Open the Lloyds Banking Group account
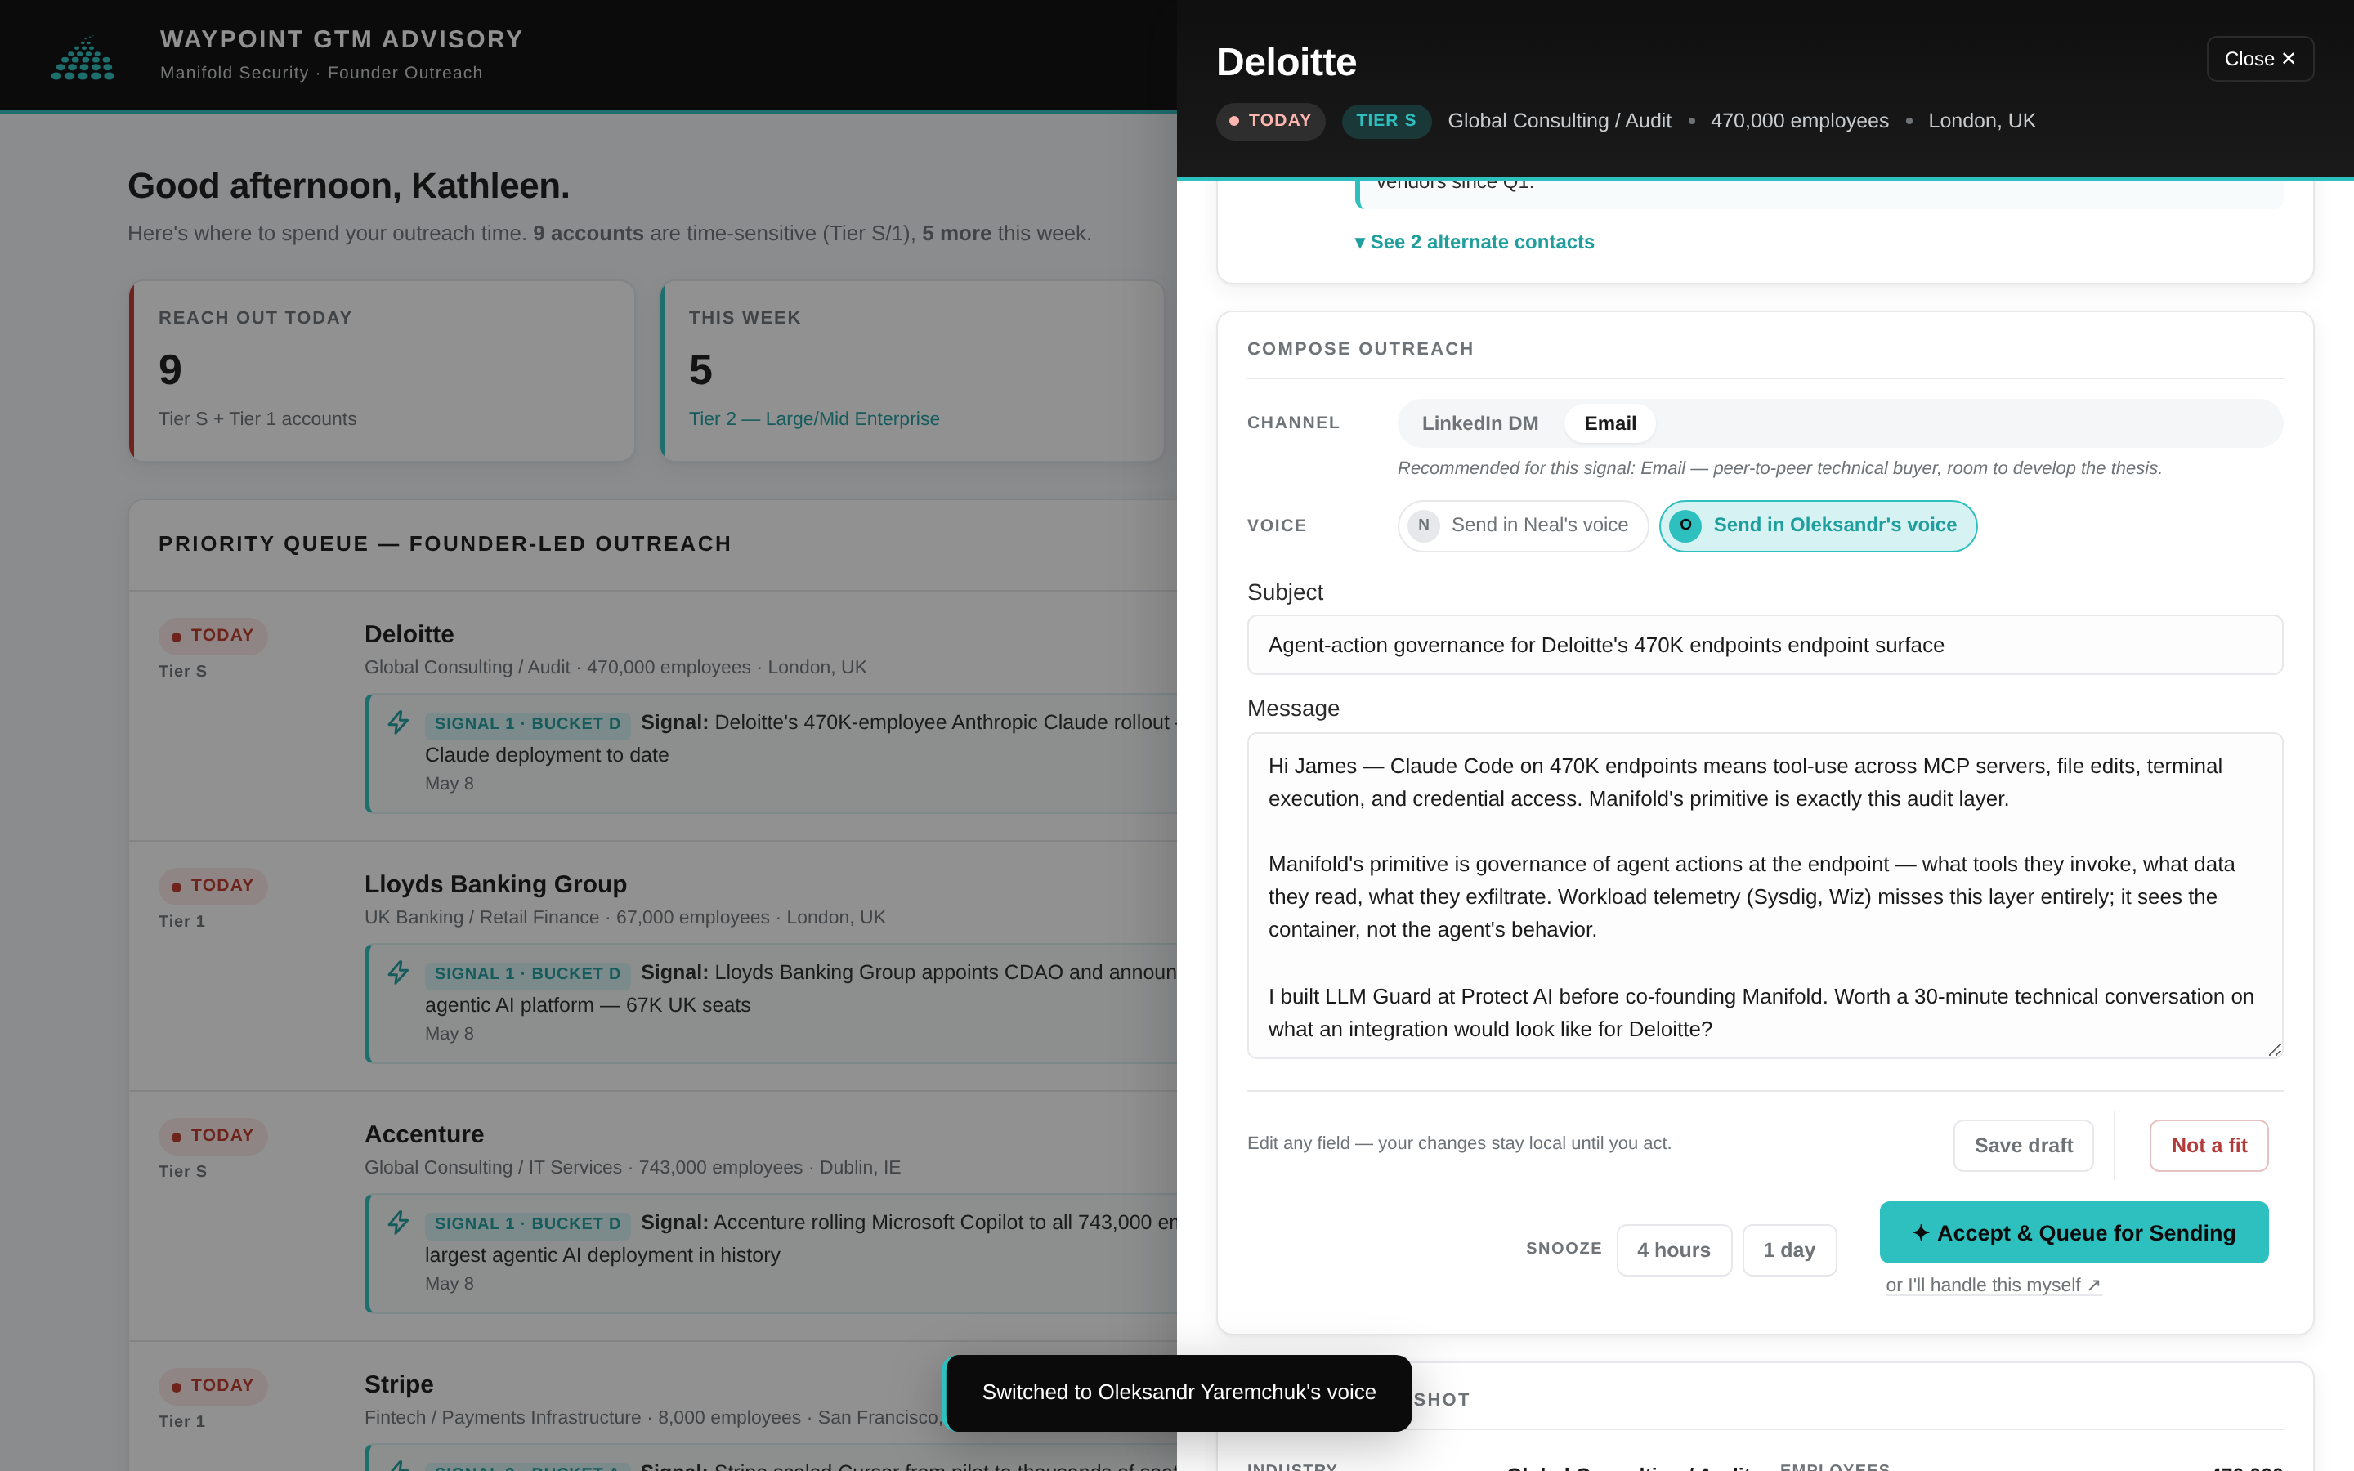Image resolution: width=2354 pixels, height=1471 pixels. (495, 884)
